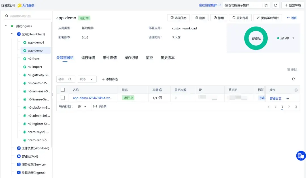Open the rows-per-page dropdown showing 10
Image resolution: width=306 pixels, height=178 pixels.
click(x=82, y=106)
